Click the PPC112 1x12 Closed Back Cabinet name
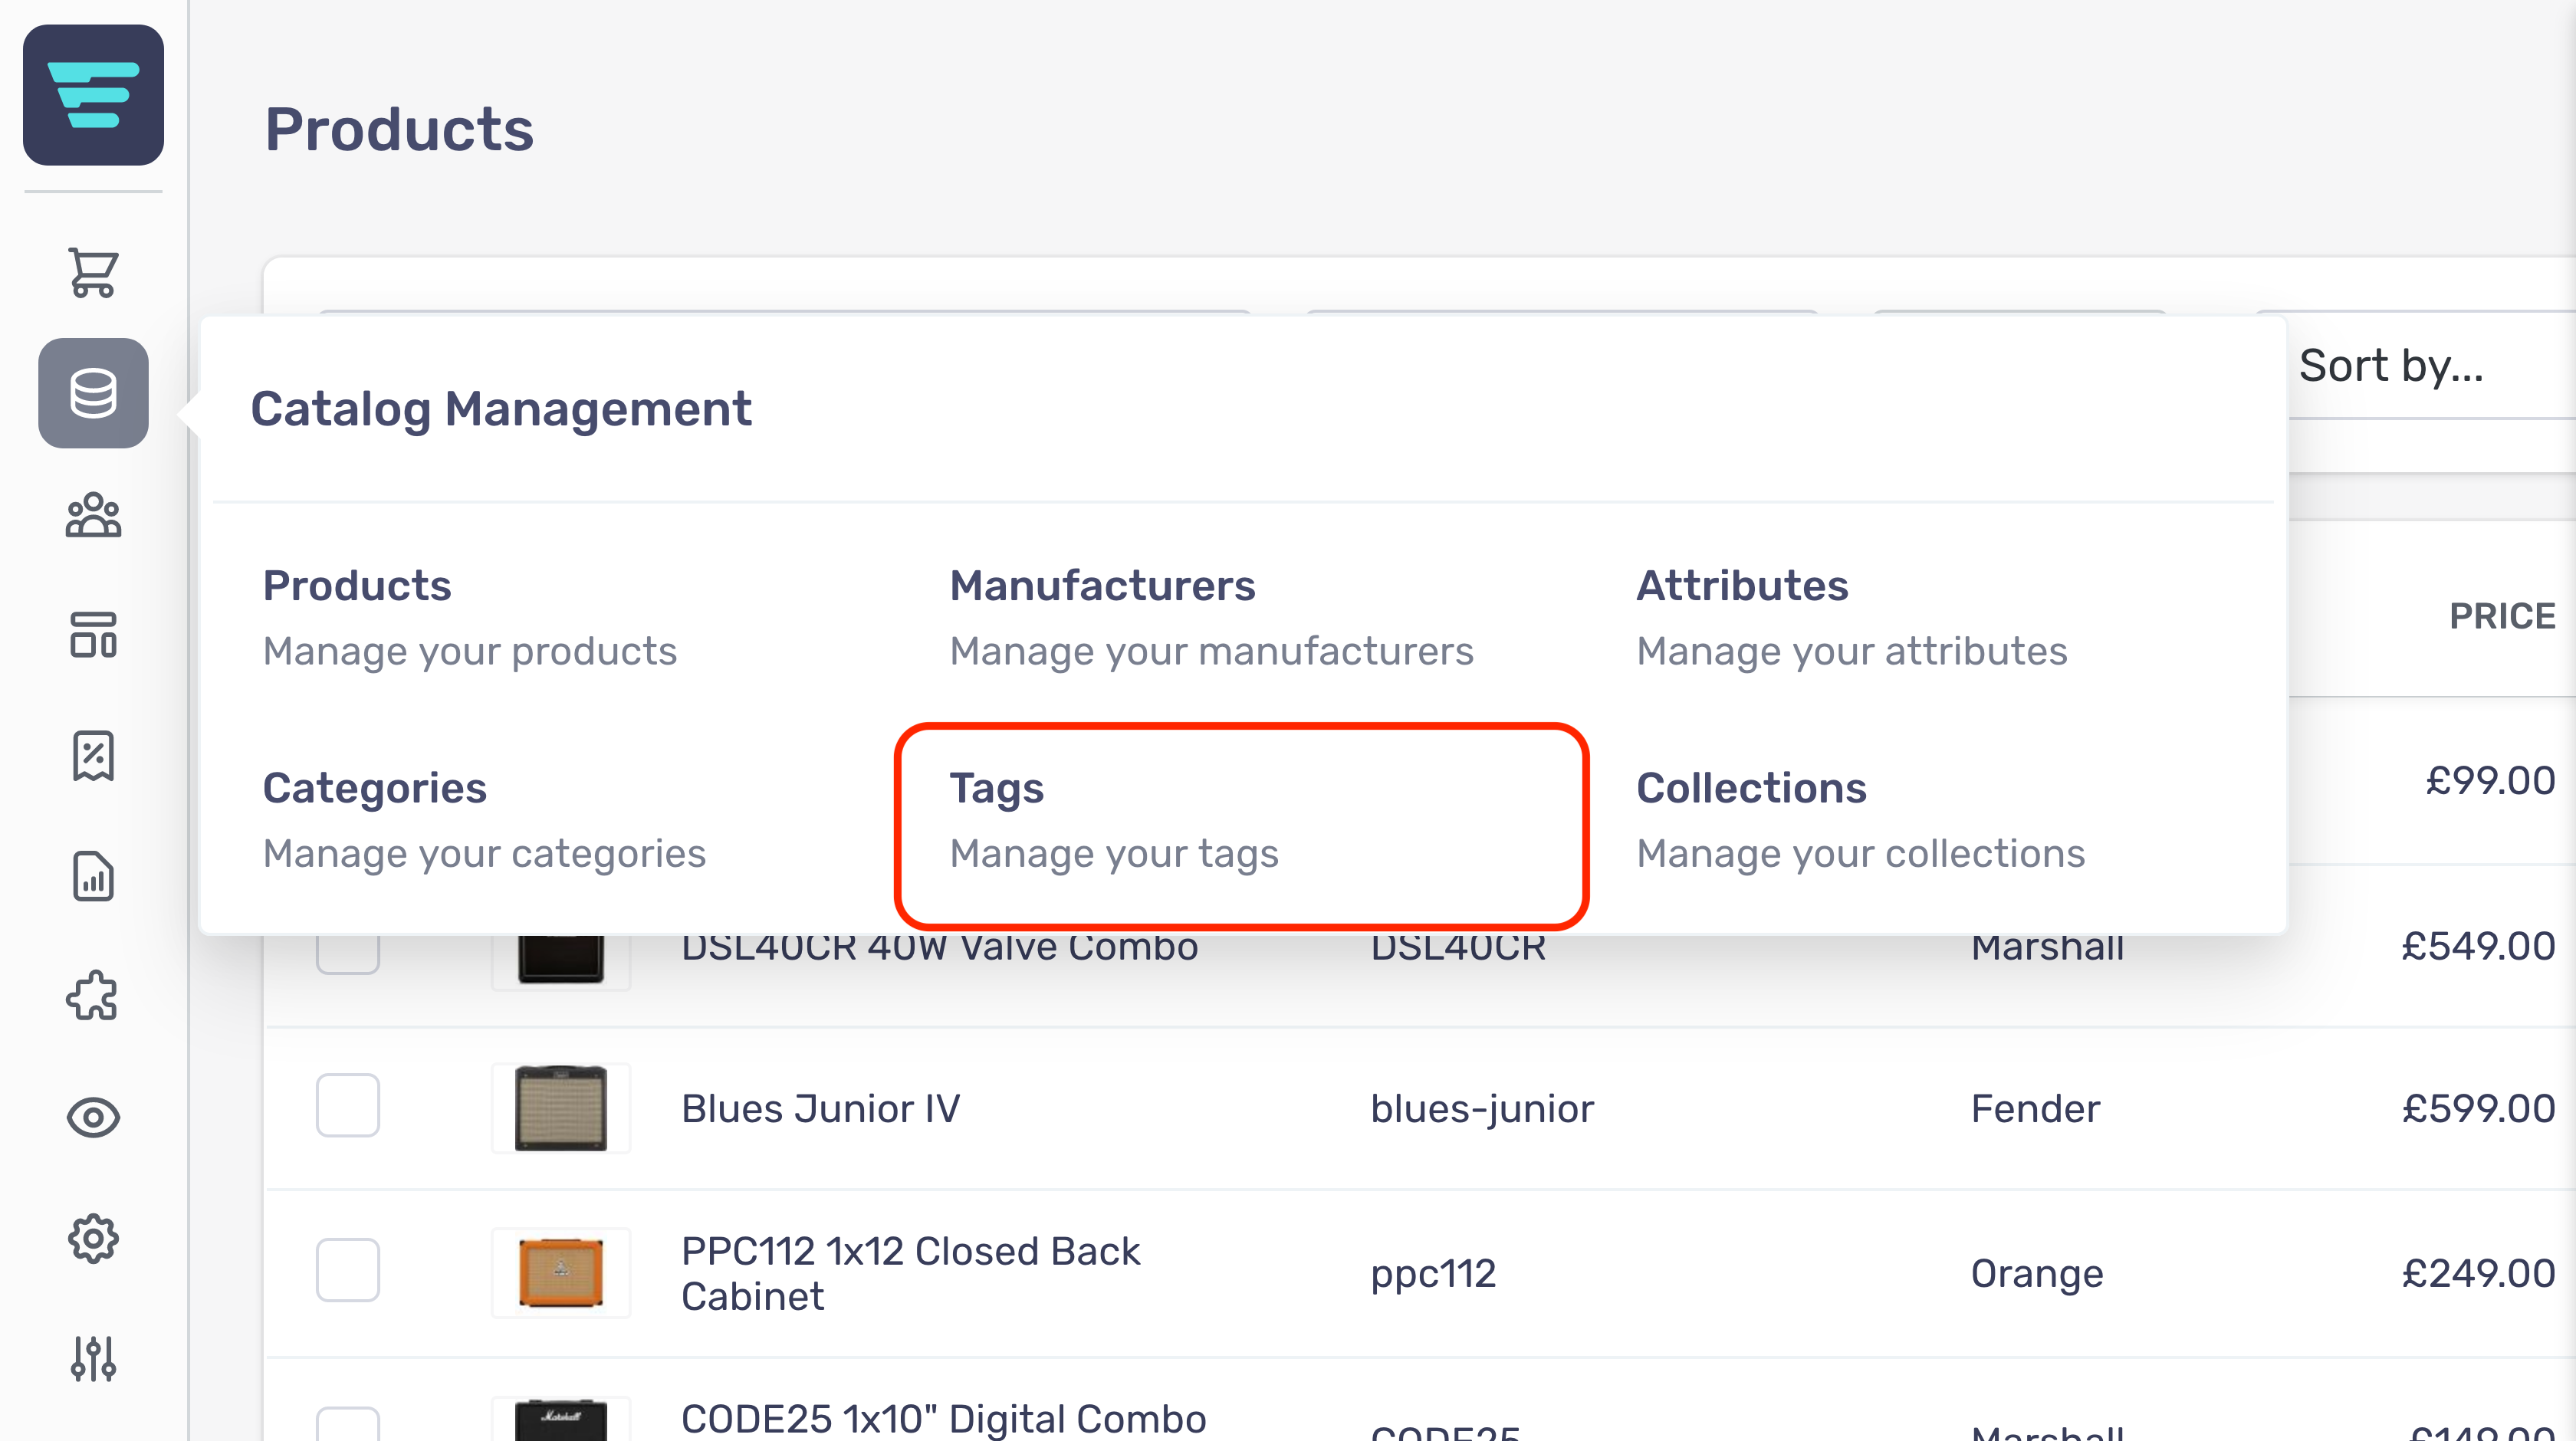The image size is (2576, 1441). (x=910, y=1274)
